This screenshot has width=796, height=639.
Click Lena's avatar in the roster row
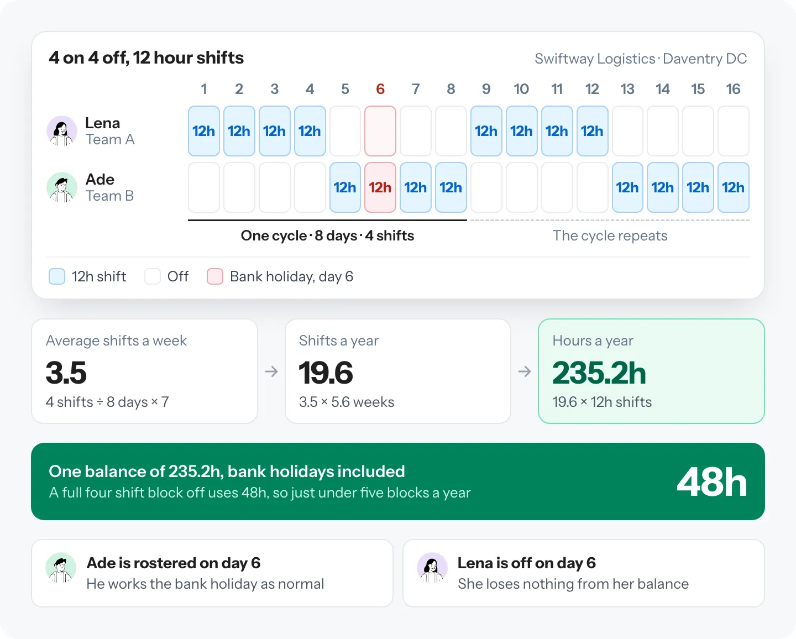(62, 131)
